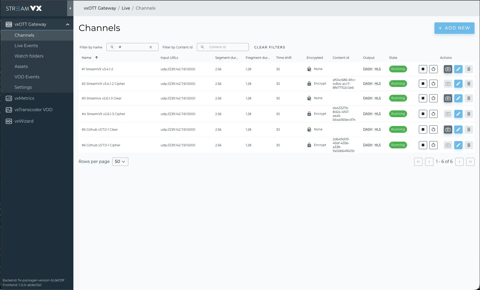Collapse the sidebar with the arrow handle
This screenshot has height=290, width=480.
click(x=70, y=8)
